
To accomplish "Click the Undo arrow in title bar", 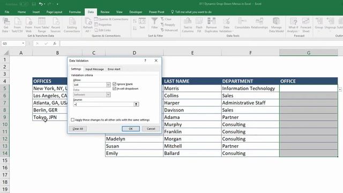I will (x=41, y=4).
